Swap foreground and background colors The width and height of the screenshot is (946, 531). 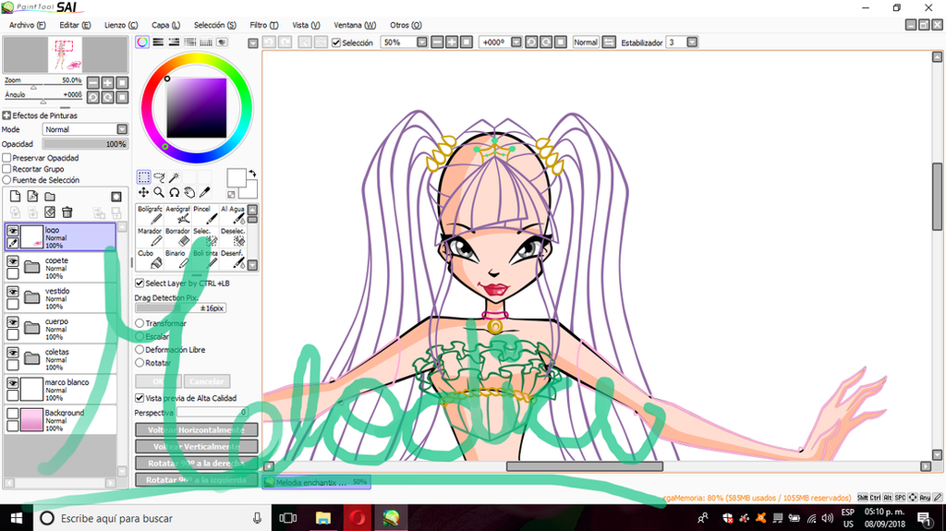pyautogui.click(x=252, y=174)
